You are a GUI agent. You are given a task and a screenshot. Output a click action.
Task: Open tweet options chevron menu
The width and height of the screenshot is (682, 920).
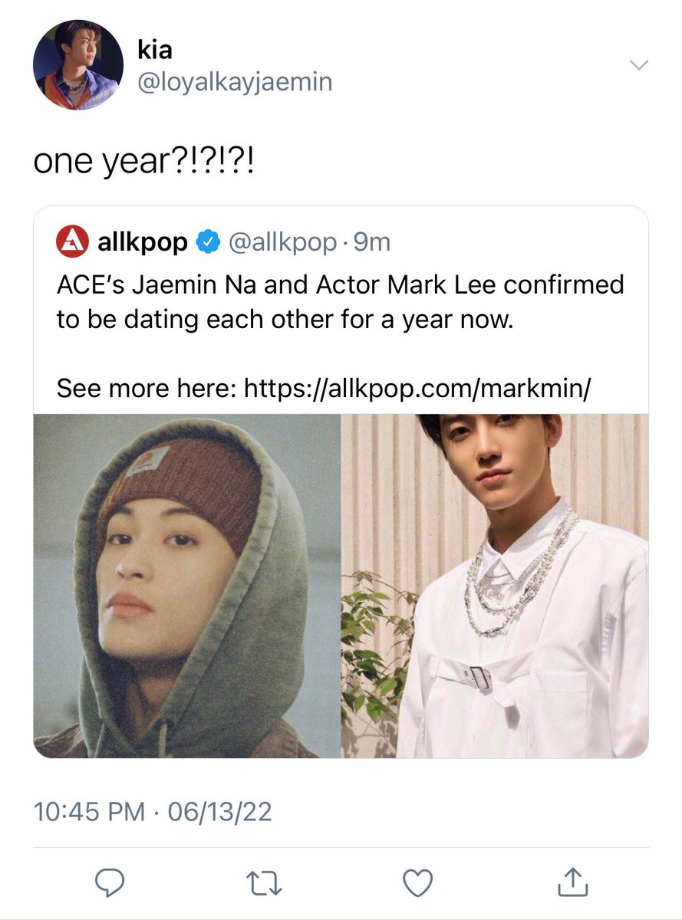[x=638, y=65]
